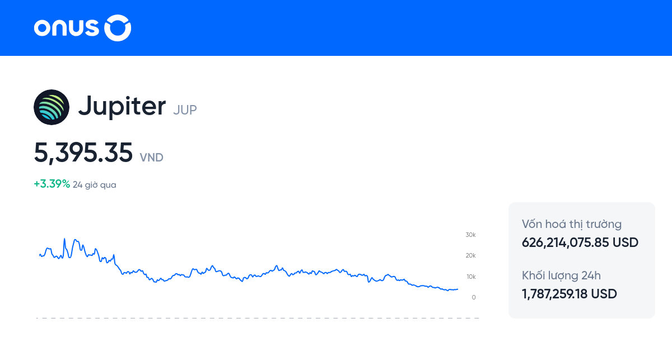Screen dimensions: 672x352
Task: Click the "24 giờ qua" time label
Action: click(x=95, y=185)
